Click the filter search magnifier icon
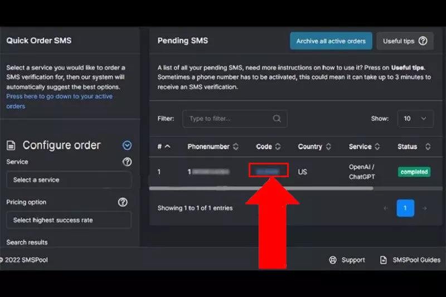Viewport: 446px width, 297px height. (277, 119)
